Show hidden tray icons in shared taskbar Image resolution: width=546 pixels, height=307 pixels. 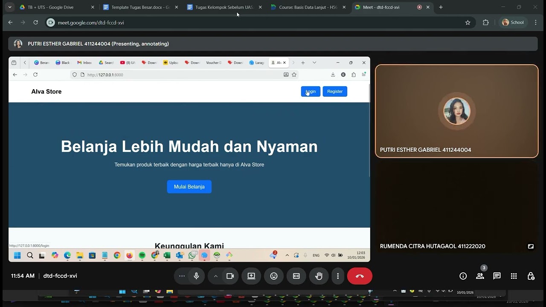tap(287, 255)
